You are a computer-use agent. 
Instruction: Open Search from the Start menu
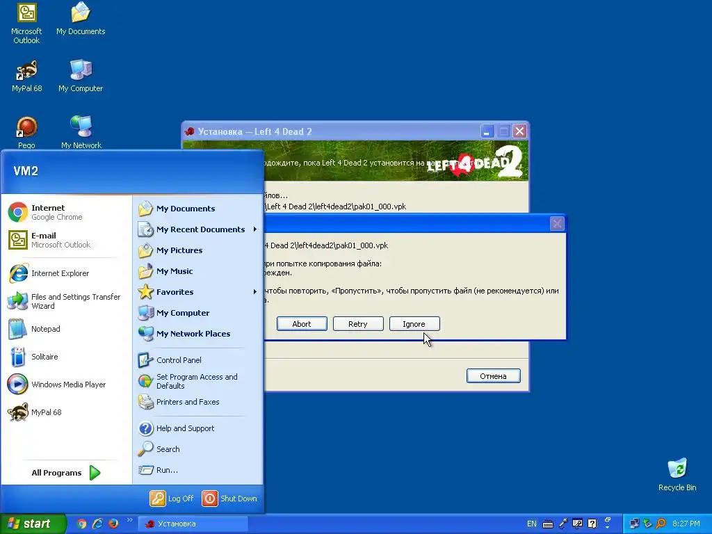tap(197, 449)
